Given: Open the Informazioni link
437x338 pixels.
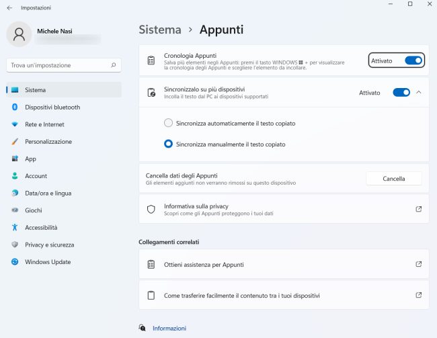Looking at the screenshot, I should (x=169, y=328).
